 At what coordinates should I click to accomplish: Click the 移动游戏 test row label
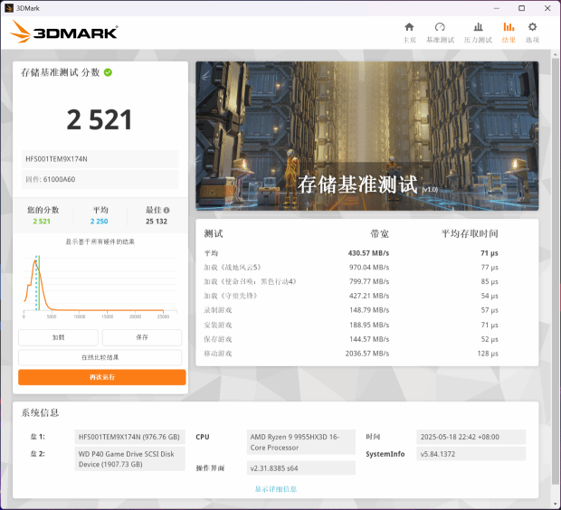pos(218,354)
